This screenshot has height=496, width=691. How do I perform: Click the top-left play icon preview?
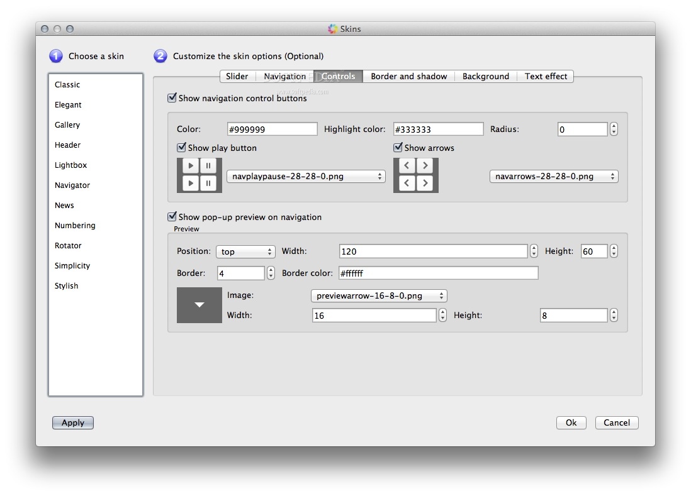coord(190,166)
